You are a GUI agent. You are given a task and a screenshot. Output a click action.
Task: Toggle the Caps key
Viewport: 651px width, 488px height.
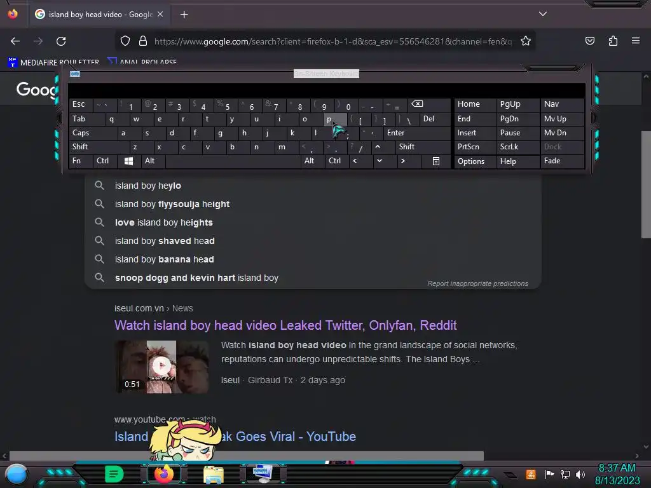(93, 133)
